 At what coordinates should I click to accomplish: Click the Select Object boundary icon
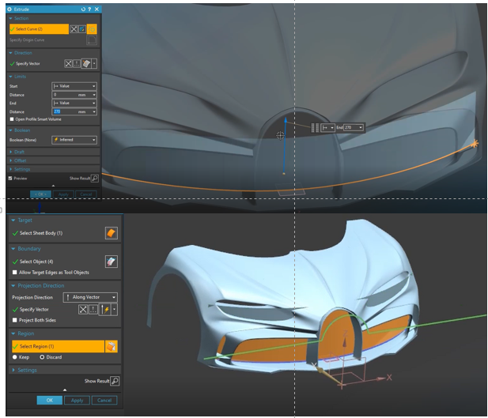tap(112, 262)
